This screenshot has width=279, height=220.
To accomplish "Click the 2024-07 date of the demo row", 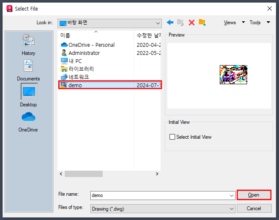I will [149, 85].
